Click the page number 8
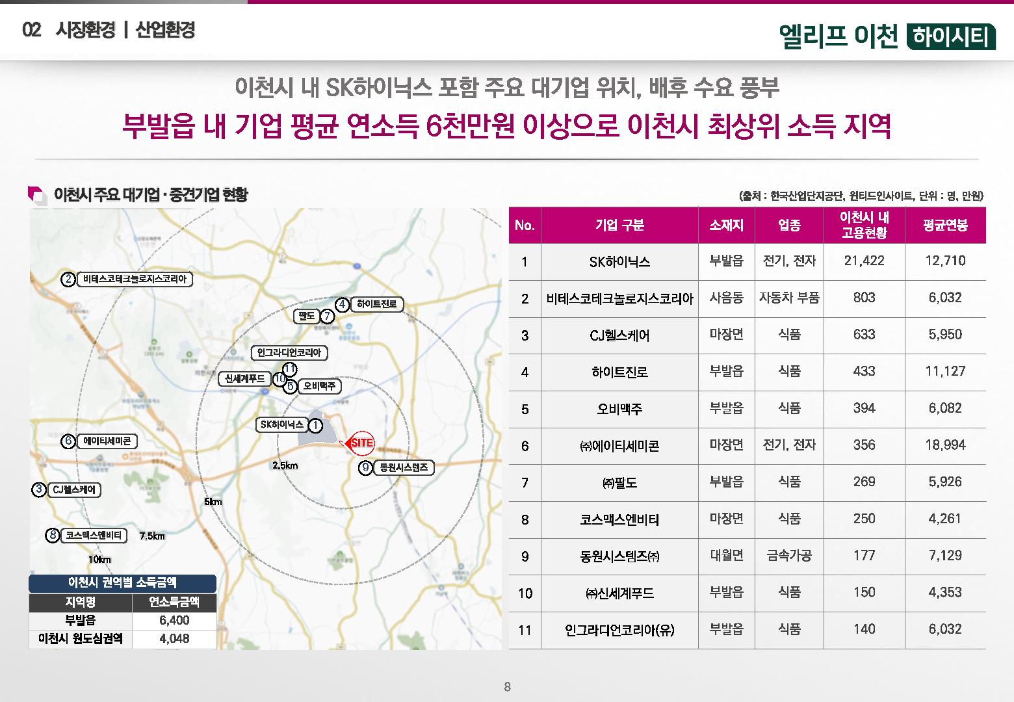Screen dimensions: 1014x702 (x=507, y=686)
